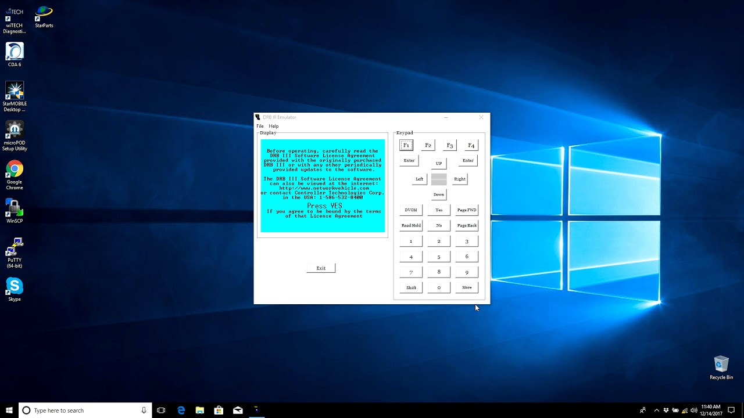This screenshot has height=418, width=744.
Task: Launch WinSCP desktop shortcut
Action: click(x=15, y=211)
